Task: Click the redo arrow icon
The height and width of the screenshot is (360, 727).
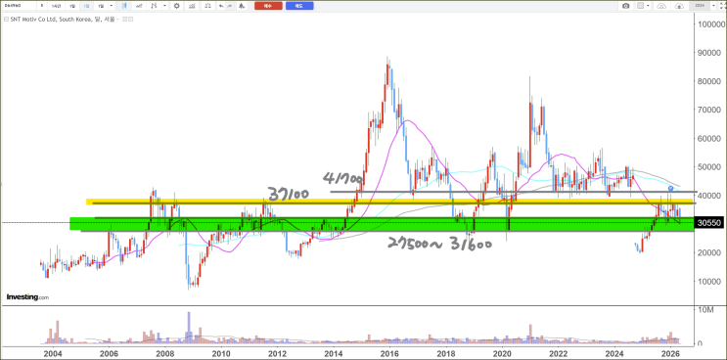Action: click(x=230, y=6)
